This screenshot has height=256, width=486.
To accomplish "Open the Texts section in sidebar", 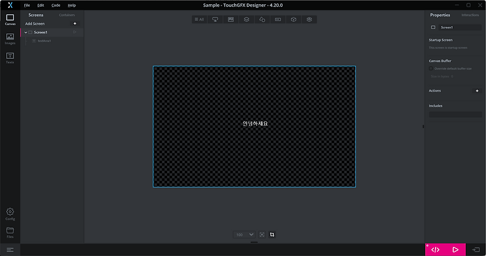I will click(x=10, y=58).
